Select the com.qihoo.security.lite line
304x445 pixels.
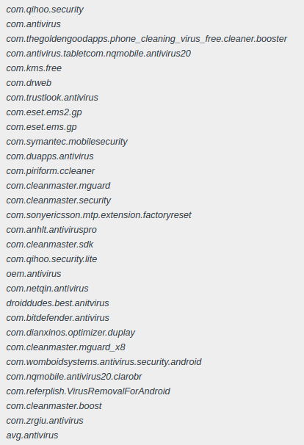pos(51,259)
